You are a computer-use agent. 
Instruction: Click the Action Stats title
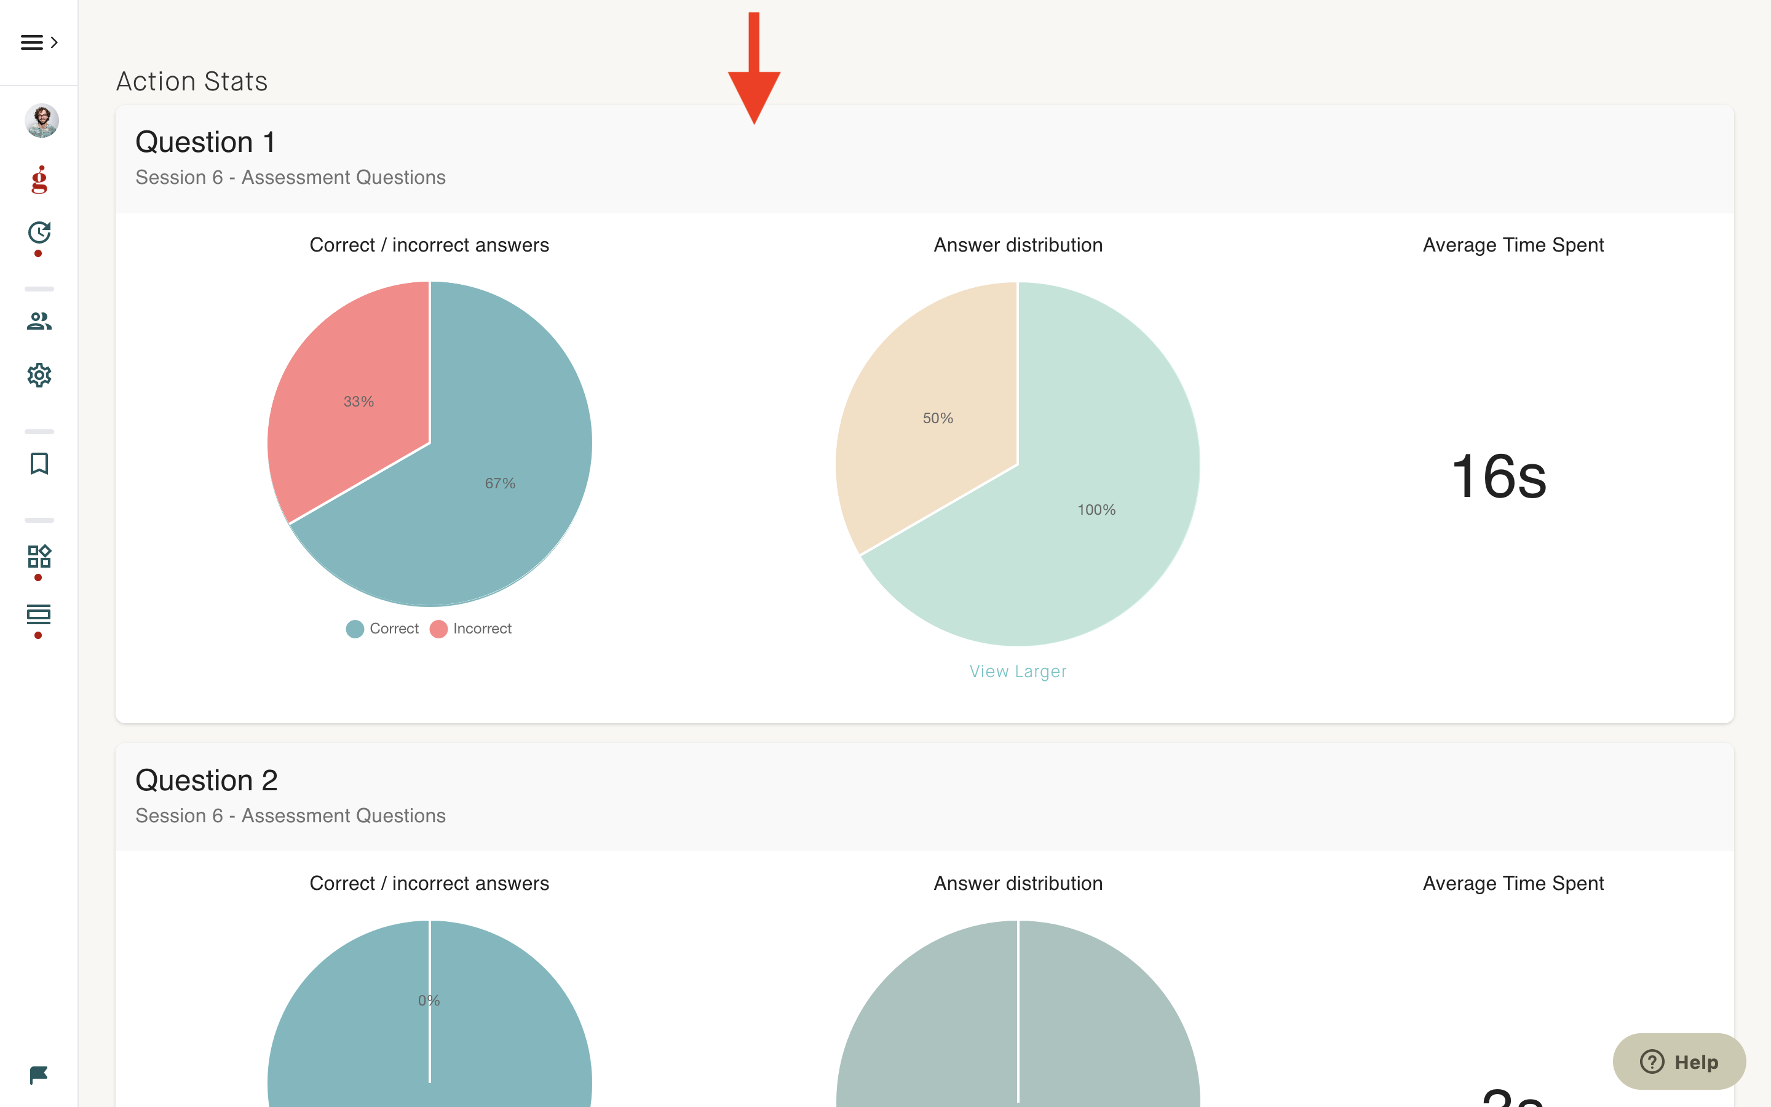click(x=192, y=81)
